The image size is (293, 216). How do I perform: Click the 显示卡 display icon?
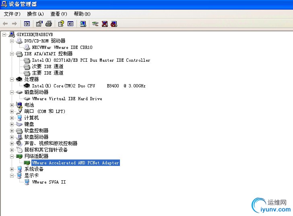point(19,176)
